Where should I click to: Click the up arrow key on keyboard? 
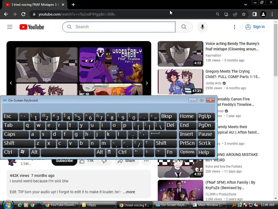(149, 144)
